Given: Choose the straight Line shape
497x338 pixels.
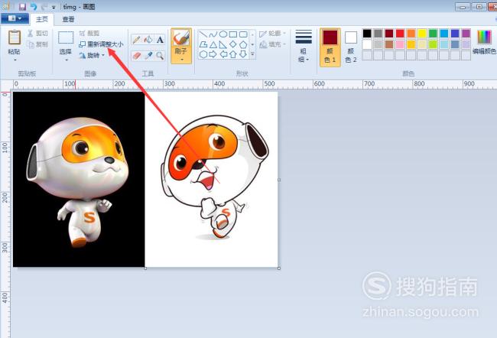Looking at the screenshot, I should 203,34.
